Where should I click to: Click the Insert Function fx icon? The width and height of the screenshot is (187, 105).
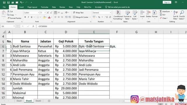pyautogui.click(x=33, y=26)
